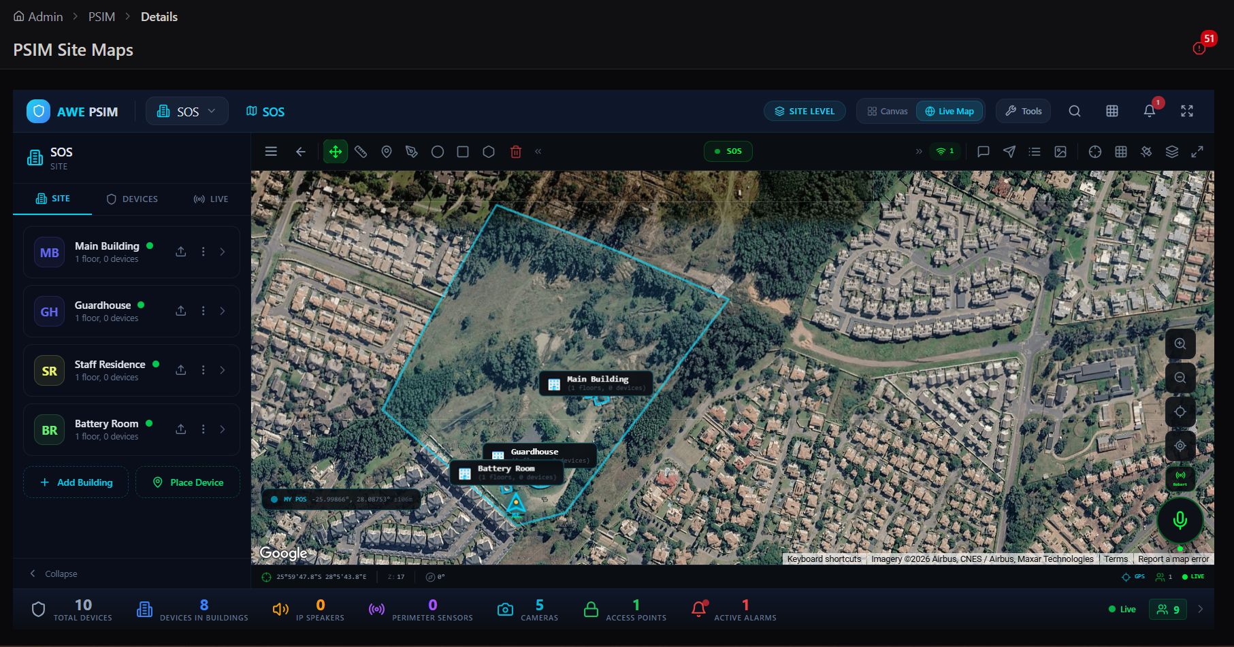Select the location pin marker tool
1234x647 pixels.
[387, 152]
